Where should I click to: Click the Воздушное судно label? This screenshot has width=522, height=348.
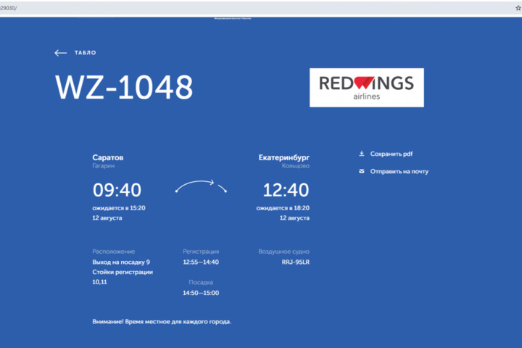[284, 252]
